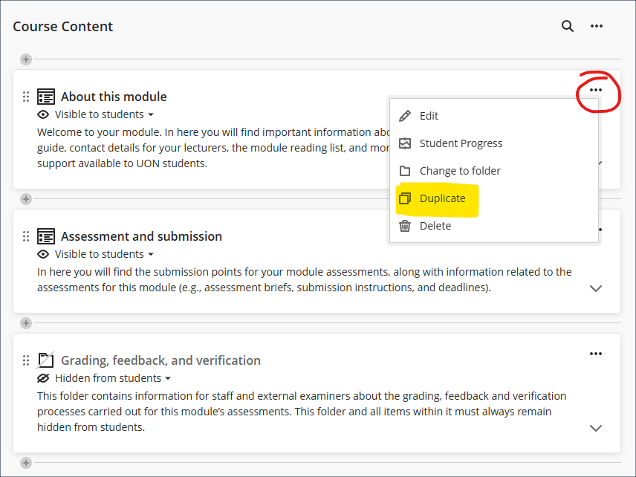Open the Assessment and submission title link
Screen dimensions: 636x477
[141, 236]
